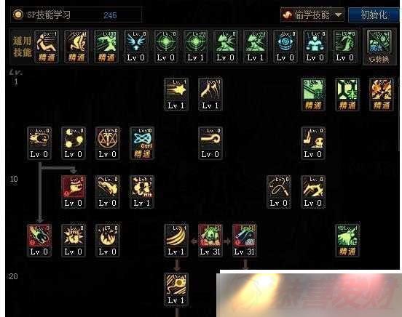This screenshot has width=402, height=317.
Task: Select the triple claw slash skill icon
Action: click(176, 240)
